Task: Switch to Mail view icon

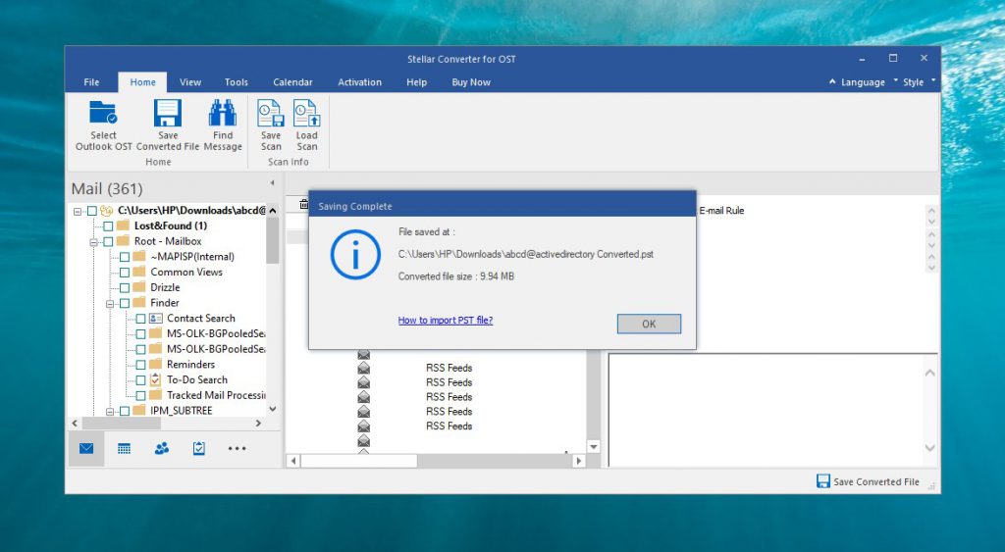Action: click(86, 448)
